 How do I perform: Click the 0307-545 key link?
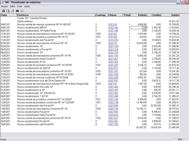[x=113, y=106]
